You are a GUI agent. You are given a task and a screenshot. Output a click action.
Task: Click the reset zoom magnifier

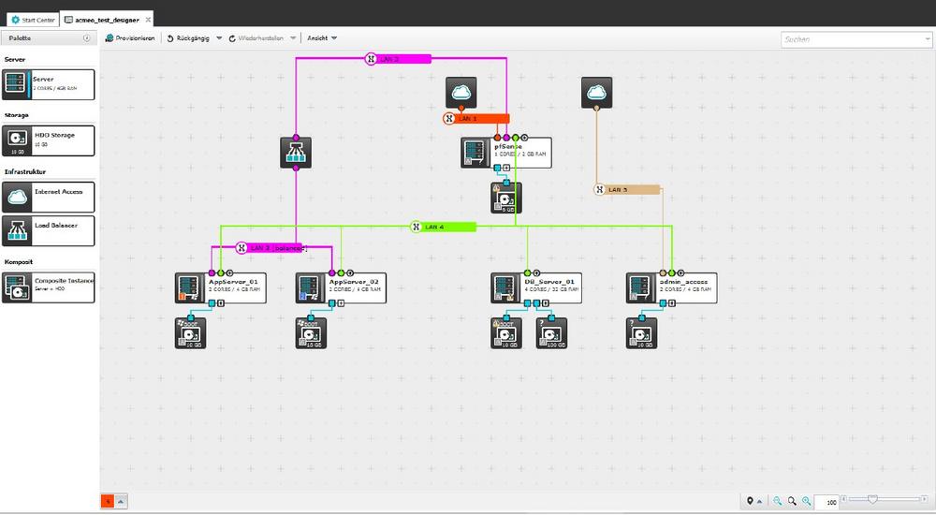coord(792,501)
